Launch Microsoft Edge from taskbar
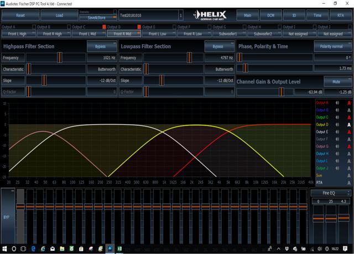The image size is (354, 254). [33, 249]
